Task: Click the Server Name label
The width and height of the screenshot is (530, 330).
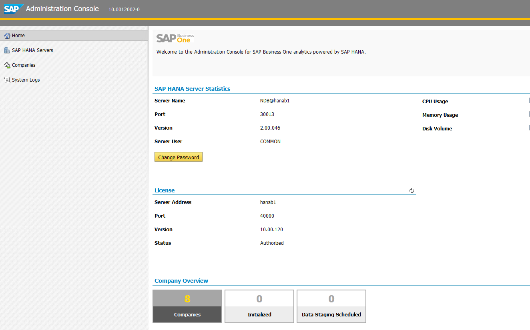Action: point(170,101)
